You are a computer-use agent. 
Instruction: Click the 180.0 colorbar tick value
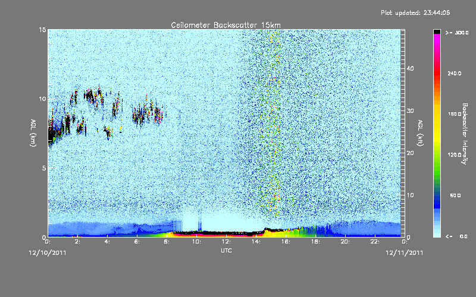click(x=454, y=114)
